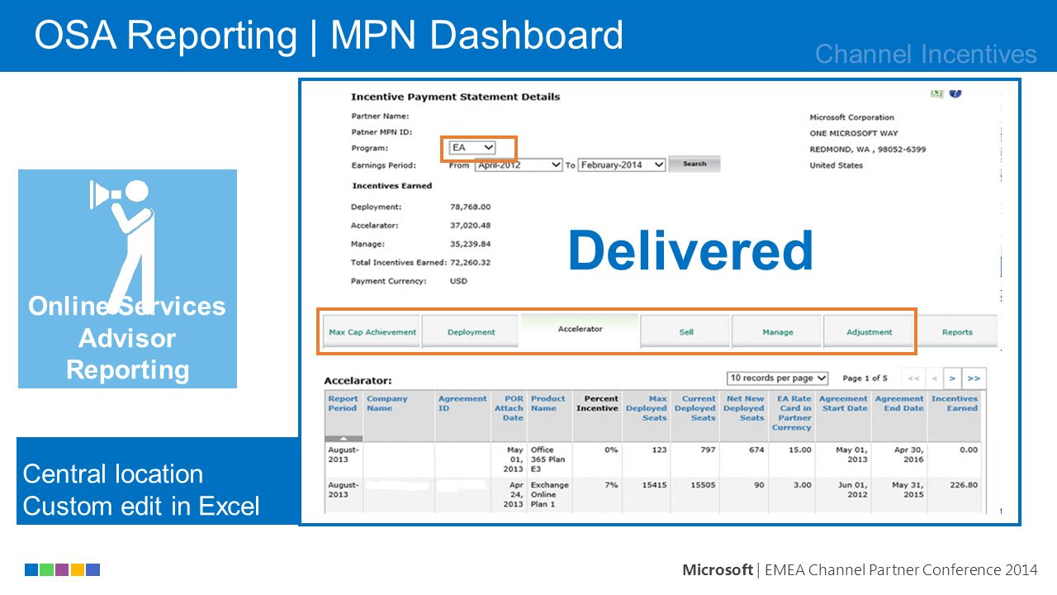Expand the 10 records per page dropdown

point(777,378)
